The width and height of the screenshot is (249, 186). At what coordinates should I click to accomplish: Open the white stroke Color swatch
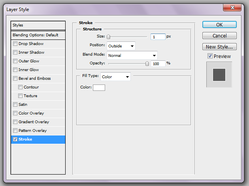[99, 87]
